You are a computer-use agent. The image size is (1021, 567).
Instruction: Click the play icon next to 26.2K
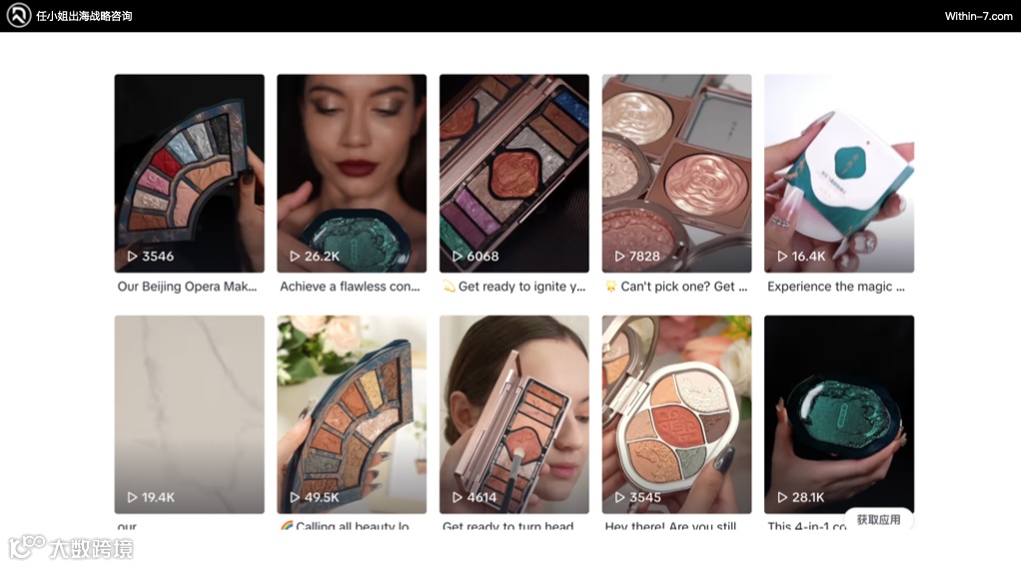pos(295,257)
